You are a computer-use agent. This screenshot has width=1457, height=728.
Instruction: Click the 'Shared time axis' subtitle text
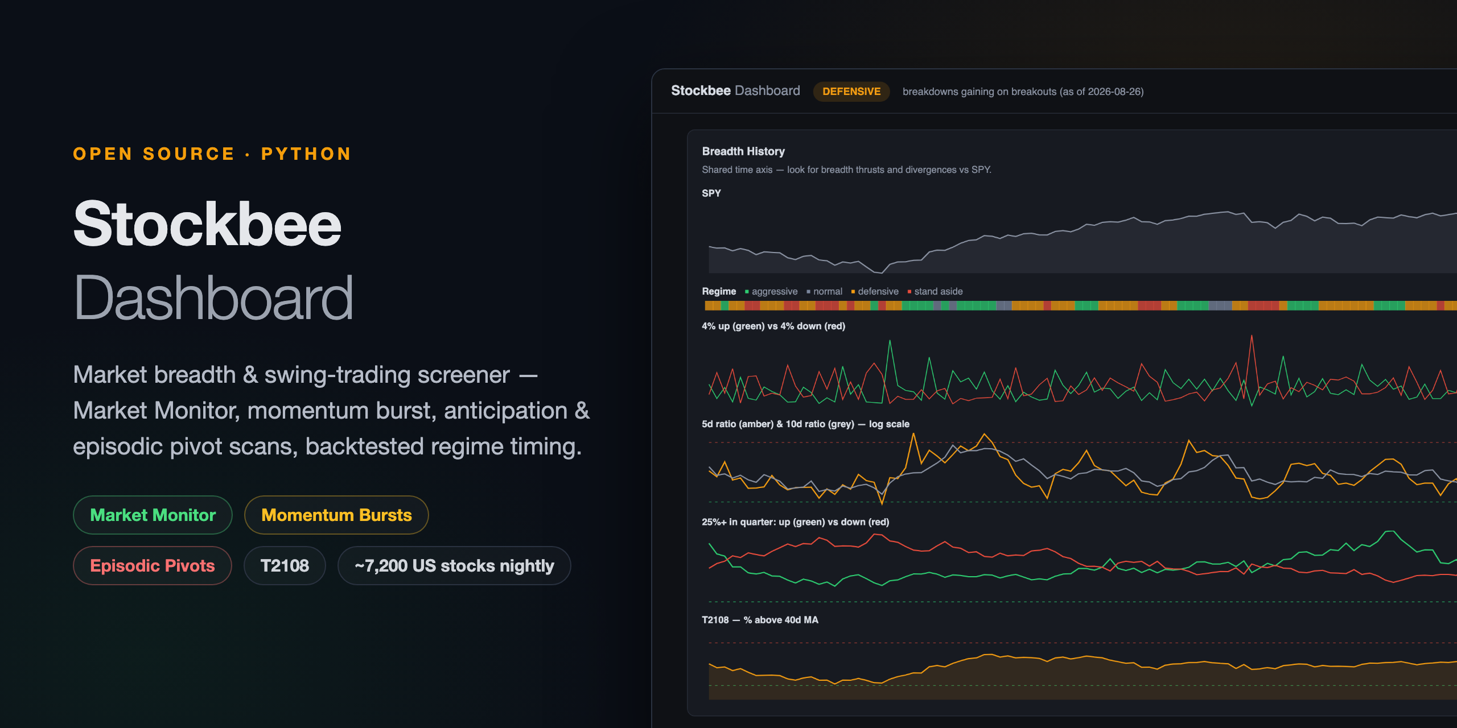point(846,169)
